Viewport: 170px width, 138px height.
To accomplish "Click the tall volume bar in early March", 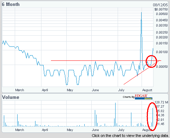I will click(17, 120).
